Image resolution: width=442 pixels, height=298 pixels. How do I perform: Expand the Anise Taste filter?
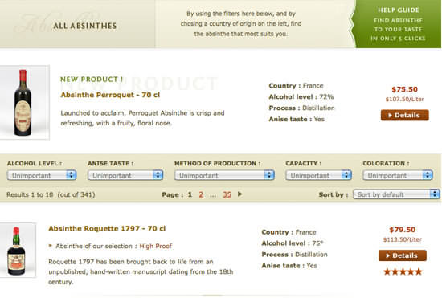pyautogui.click(x=125, y=175)
